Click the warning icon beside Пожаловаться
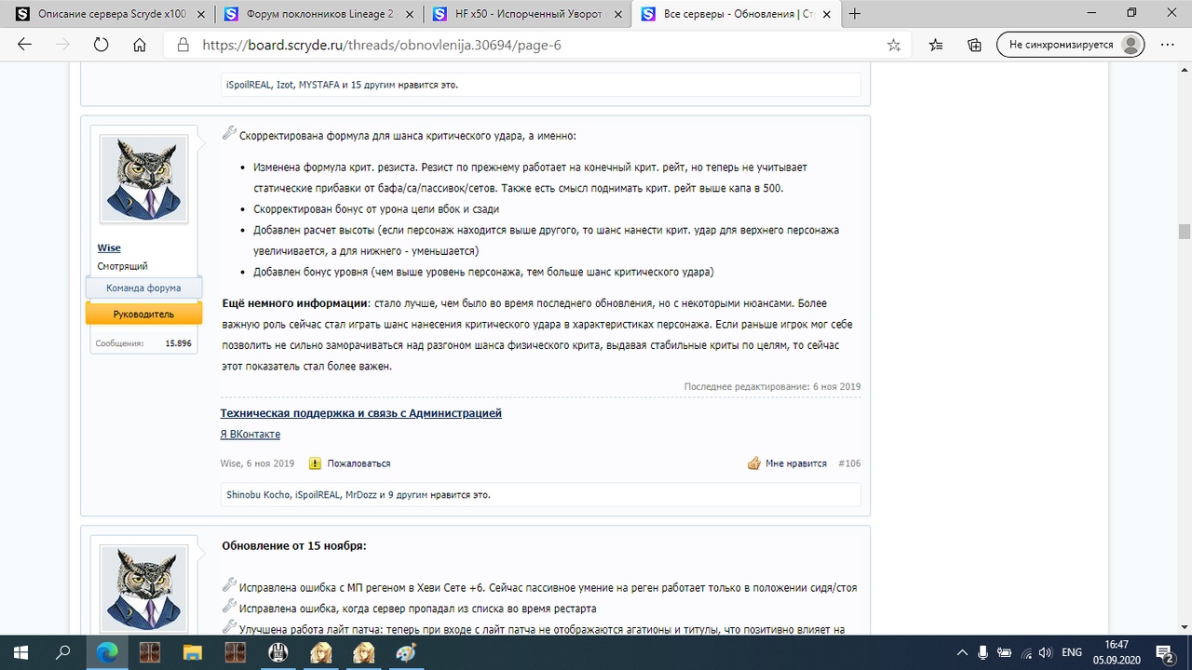Image resolution: width=1192 pixels, height=670 pixels. click(315, 463)
